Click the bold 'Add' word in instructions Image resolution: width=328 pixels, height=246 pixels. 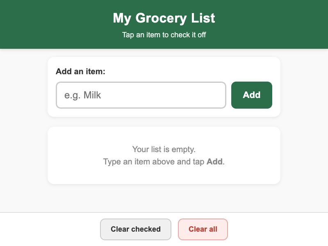[215, 162]
